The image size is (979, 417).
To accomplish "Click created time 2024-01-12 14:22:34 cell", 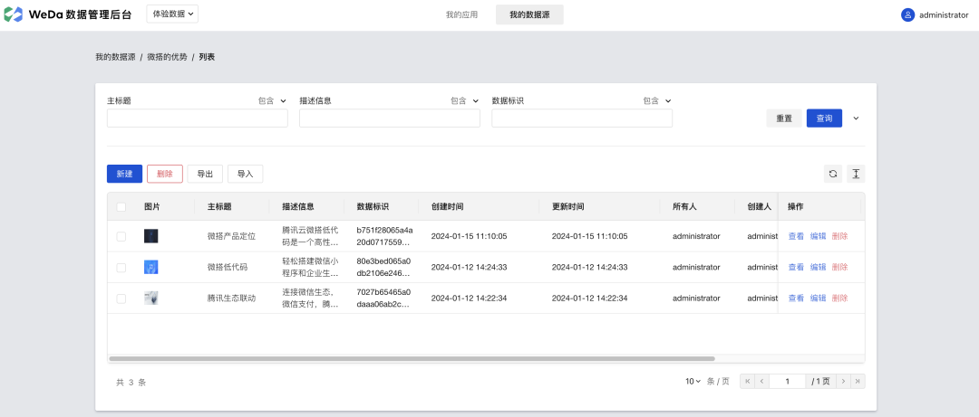I will point(469,298).
